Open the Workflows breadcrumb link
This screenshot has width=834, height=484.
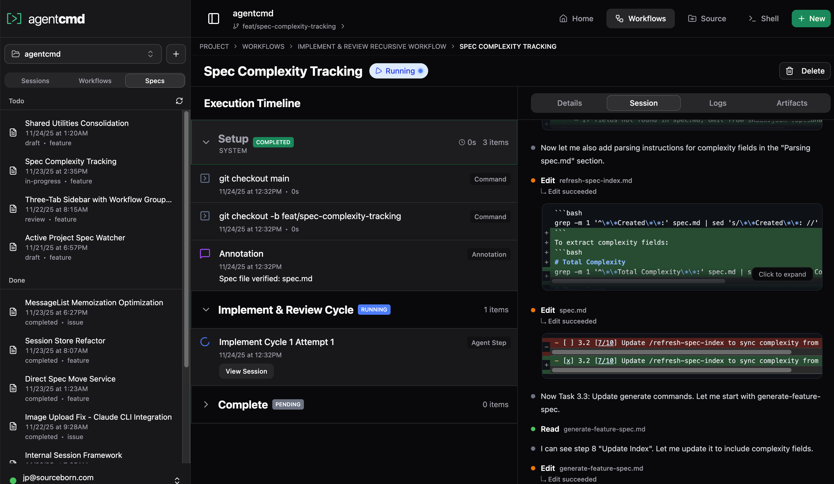coord(263,46)
